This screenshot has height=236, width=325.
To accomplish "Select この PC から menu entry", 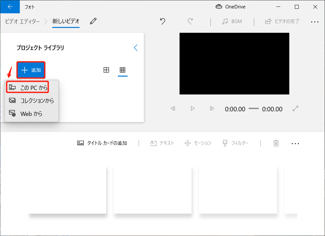I will (28, 87).
